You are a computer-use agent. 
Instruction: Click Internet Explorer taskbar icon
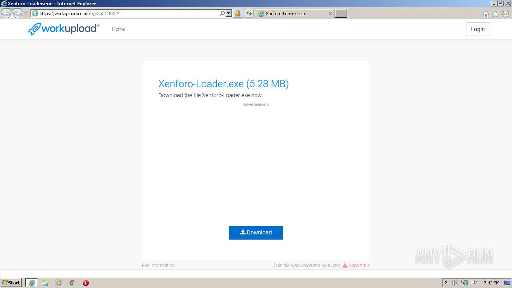tap(32, 283)
